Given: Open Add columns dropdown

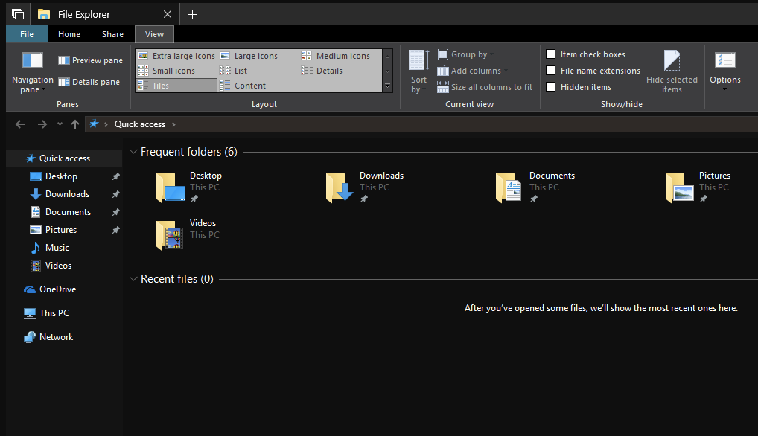Looking at the screenshot, I should [x=473, y=71].
